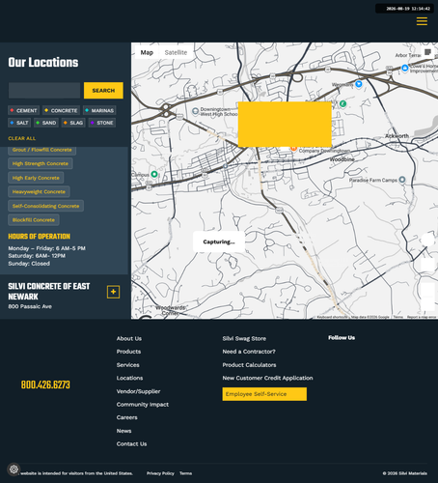
Task: Click the map's Keyboard shortcuts link
Action: click(332, 317)
